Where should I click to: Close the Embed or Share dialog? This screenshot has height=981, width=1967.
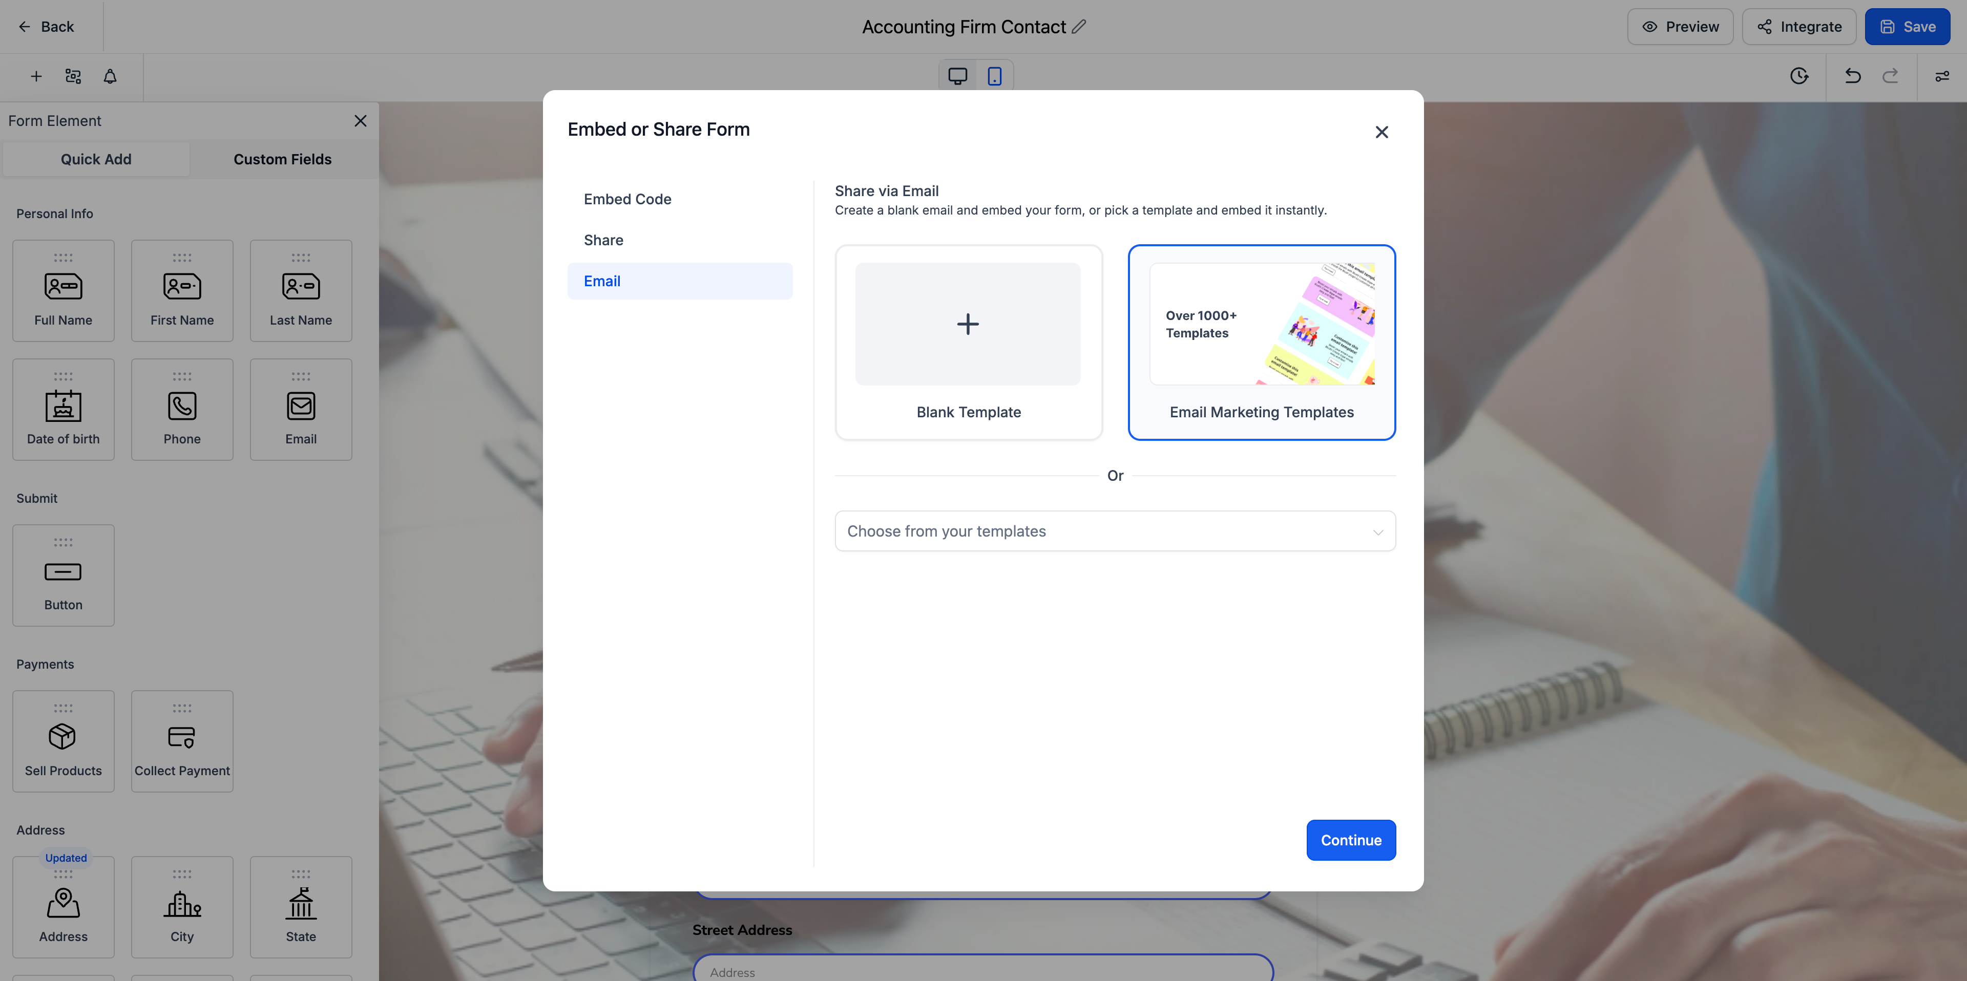(x=1382, y=132)
